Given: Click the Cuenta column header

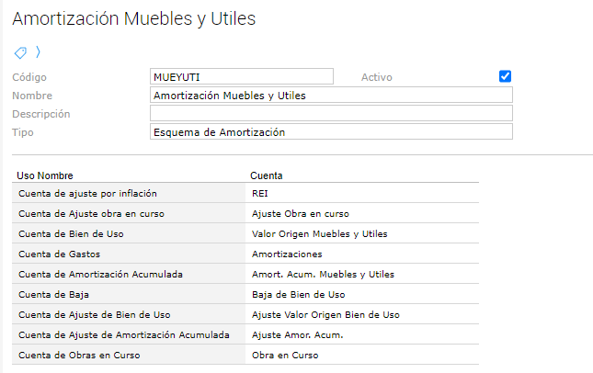Looking at the screenshot, I should 266,175.
